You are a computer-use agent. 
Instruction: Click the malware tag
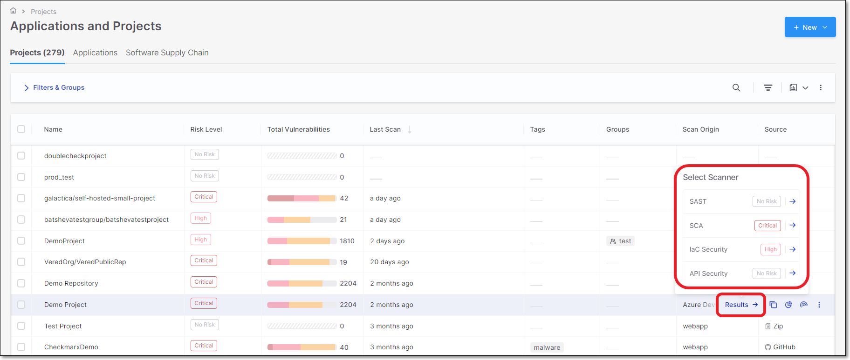[x=547, y=347]
